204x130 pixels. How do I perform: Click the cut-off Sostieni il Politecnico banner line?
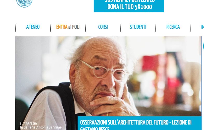coord(130,1)
